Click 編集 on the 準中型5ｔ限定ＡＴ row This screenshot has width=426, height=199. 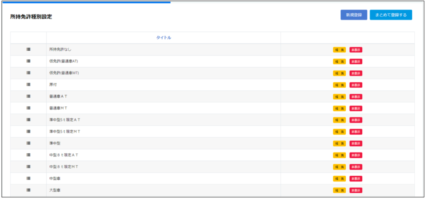(339, 120)
